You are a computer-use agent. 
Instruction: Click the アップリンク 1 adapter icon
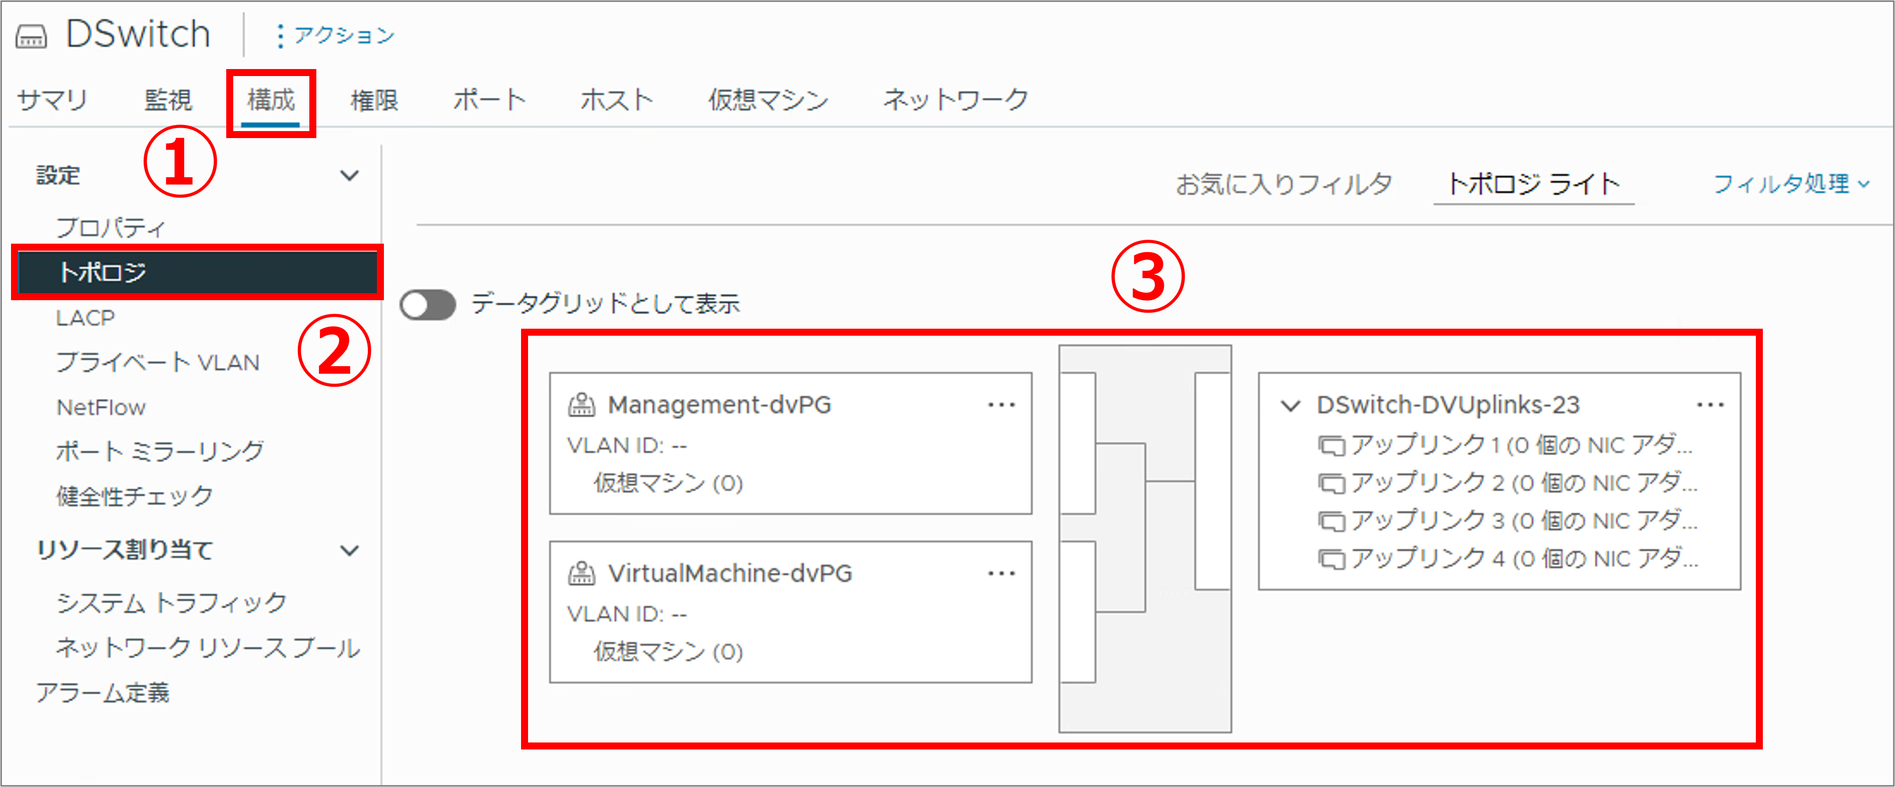[x=1331, y=446]
